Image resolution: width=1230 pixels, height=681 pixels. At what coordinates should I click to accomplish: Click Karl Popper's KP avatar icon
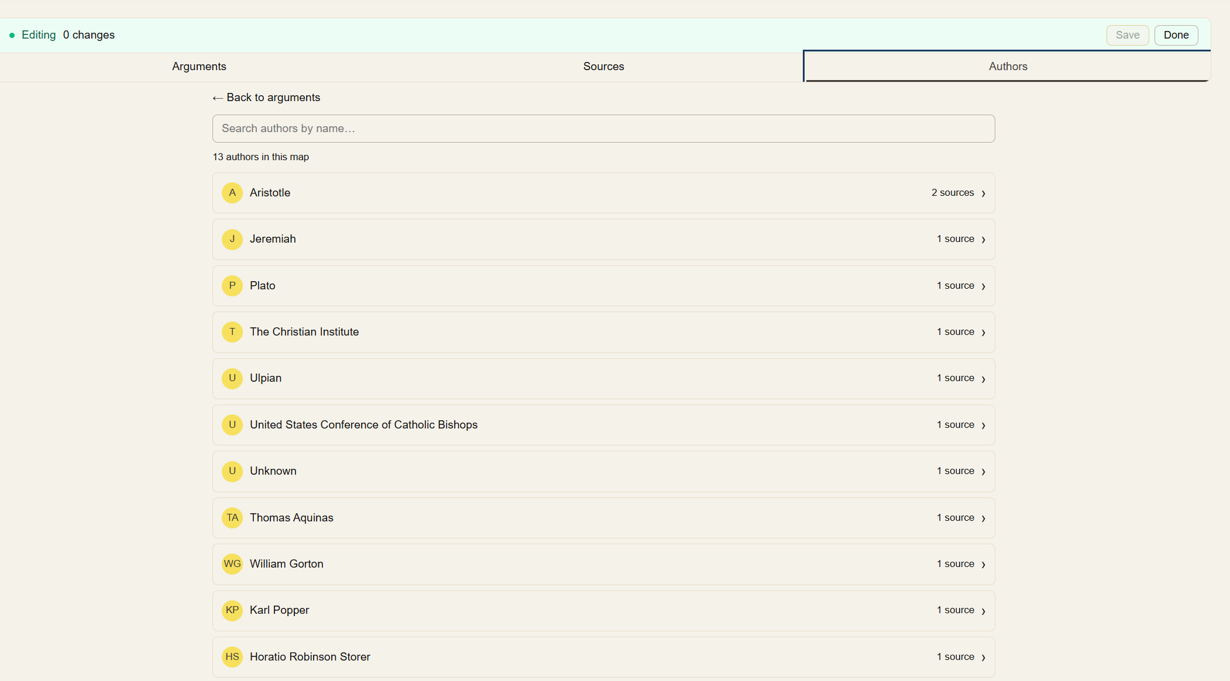pyautogui.click(x=232, y=610)
